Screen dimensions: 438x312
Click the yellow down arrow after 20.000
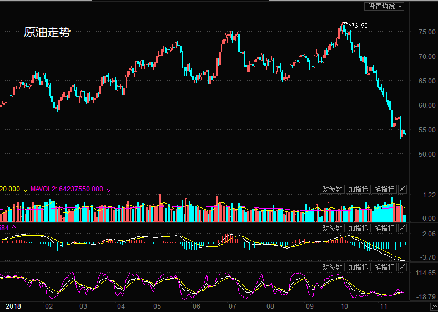click(26, 190)
